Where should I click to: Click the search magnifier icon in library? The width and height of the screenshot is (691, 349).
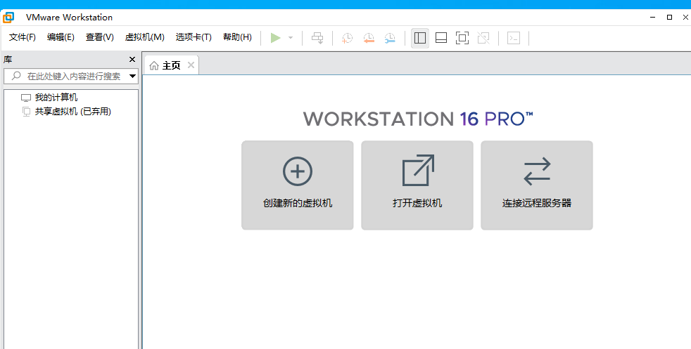(x=16, y=76)
